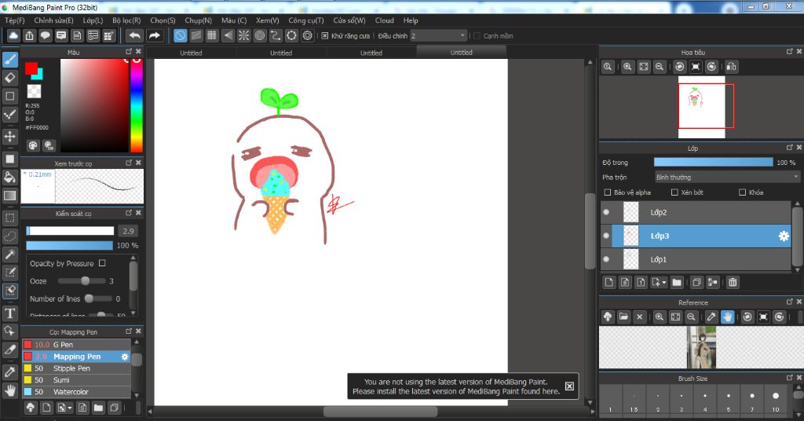Select the G Pen brush
The height and width of the screenshot is (421, 804).
(76, 345)
